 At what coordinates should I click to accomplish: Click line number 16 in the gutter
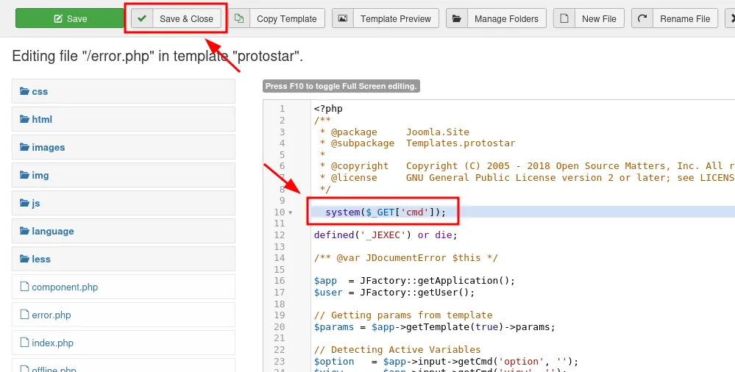(280, 281)
